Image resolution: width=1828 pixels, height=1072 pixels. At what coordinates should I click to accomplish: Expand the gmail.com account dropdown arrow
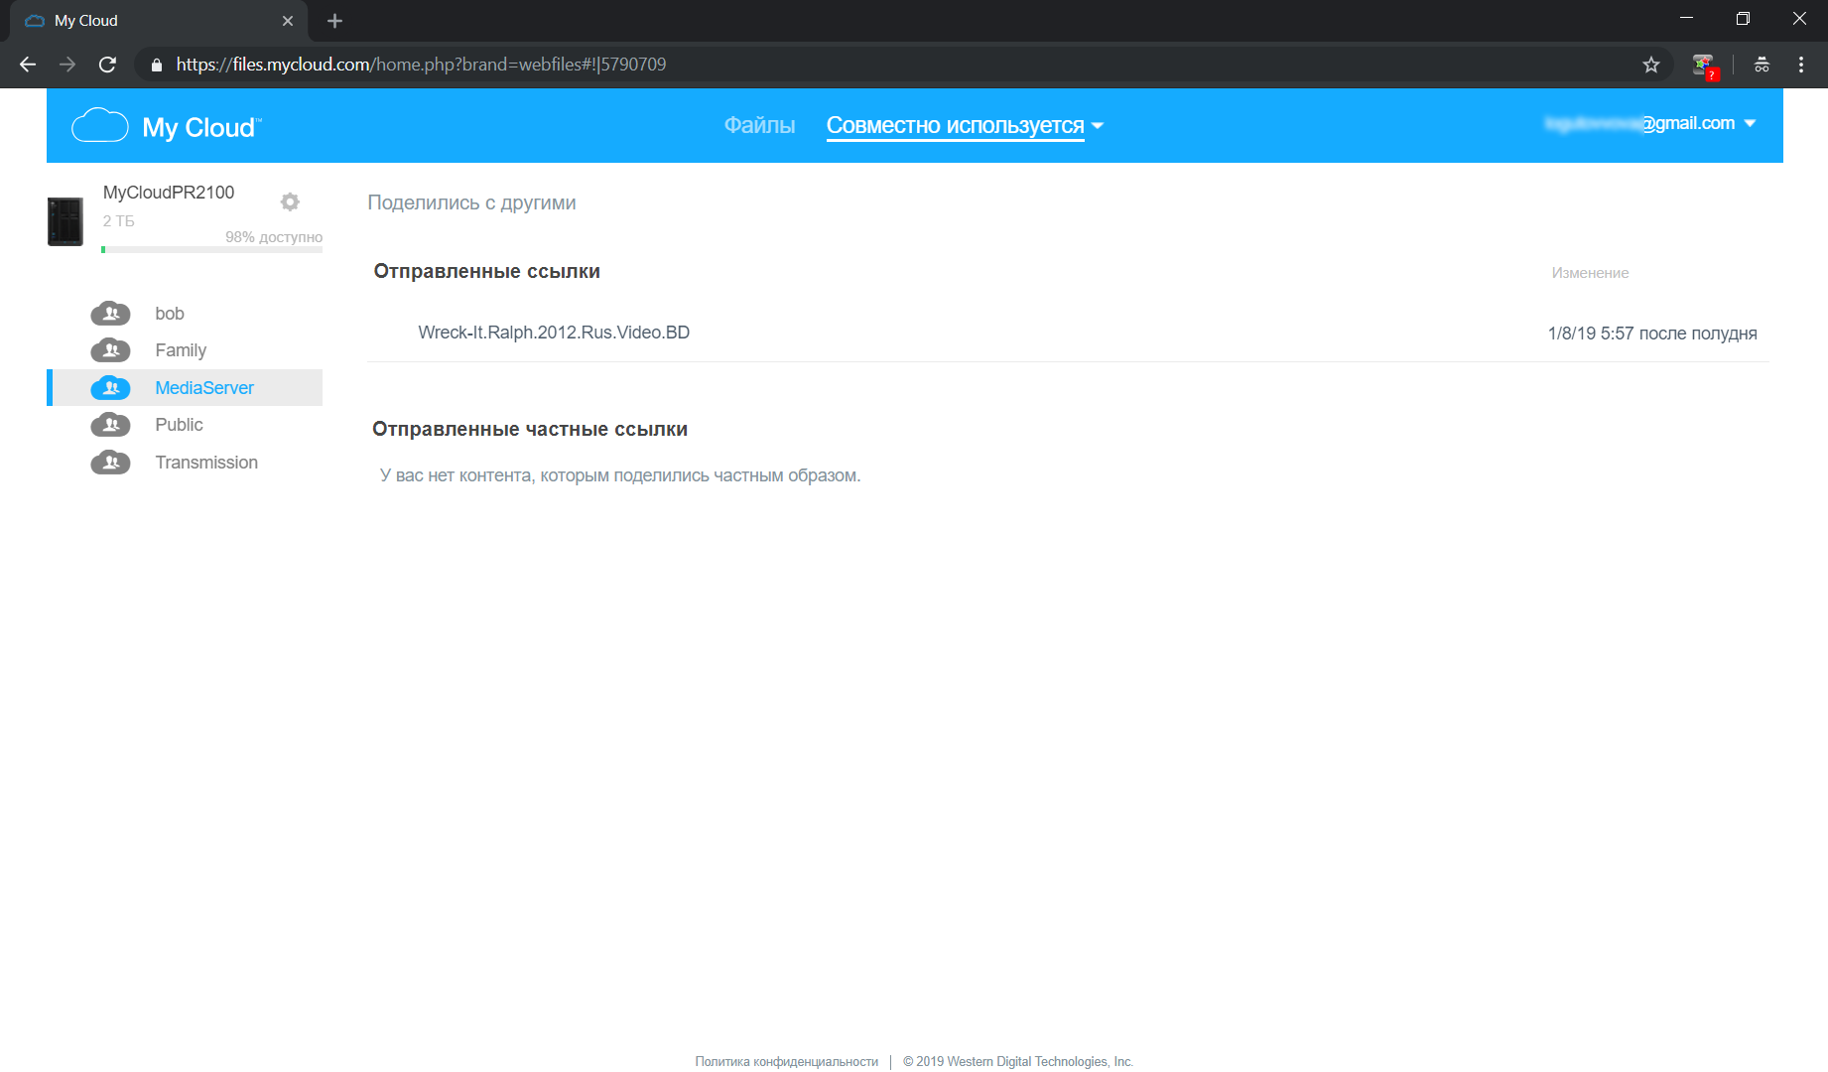click(1750, 123)
